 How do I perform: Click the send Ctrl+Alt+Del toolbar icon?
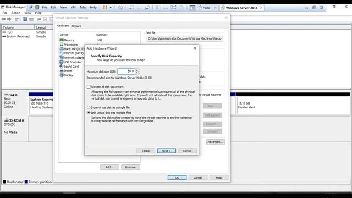coord(120,7)
